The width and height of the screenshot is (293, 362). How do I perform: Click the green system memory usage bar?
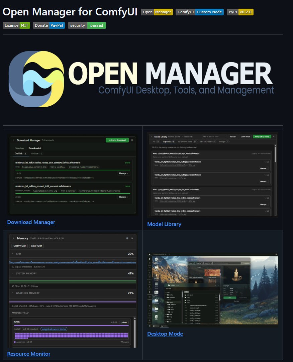pos(73,282)
